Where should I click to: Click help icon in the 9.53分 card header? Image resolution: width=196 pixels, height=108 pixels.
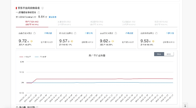coord(156,33)
